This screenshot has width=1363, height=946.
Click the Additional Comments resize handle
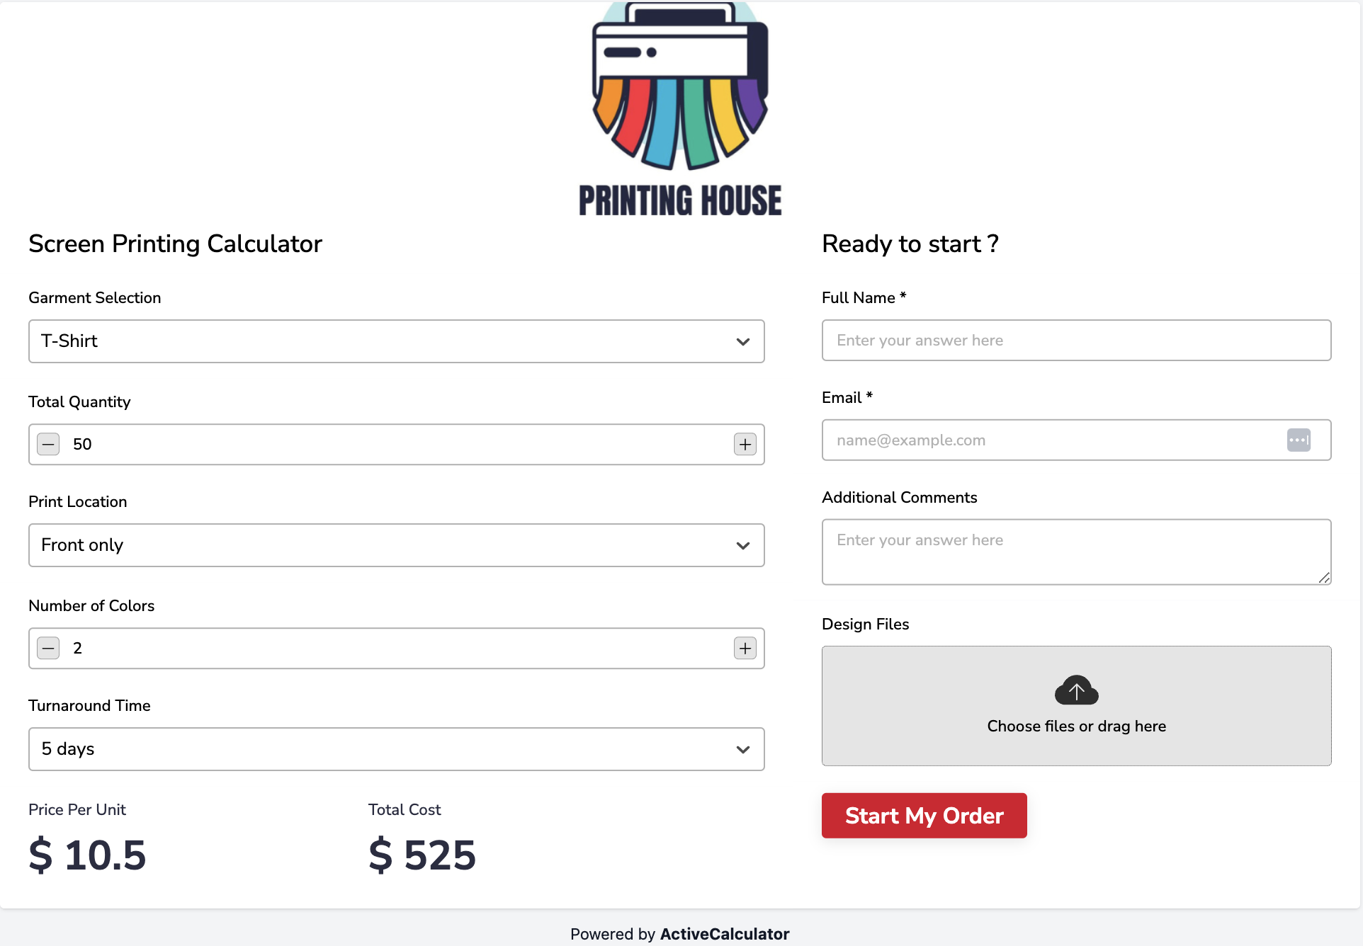1324,578
